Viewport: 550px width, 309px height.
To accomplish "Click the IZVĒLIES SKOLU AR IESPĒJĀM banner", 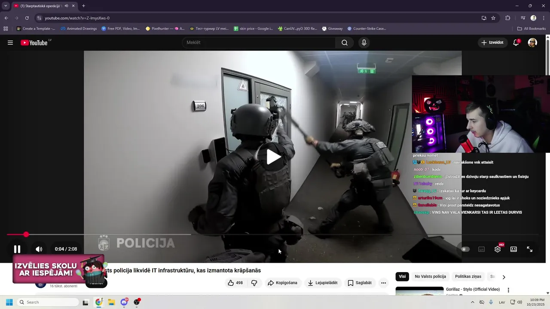I will point(59,269).
